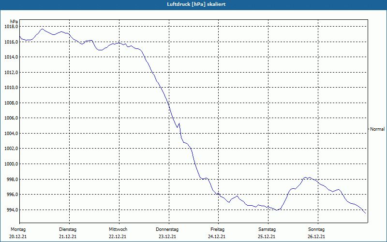Select the 1004,0 axis value
Image resolution: width=387 pixels, height=242 pixels.
[11, 134]
